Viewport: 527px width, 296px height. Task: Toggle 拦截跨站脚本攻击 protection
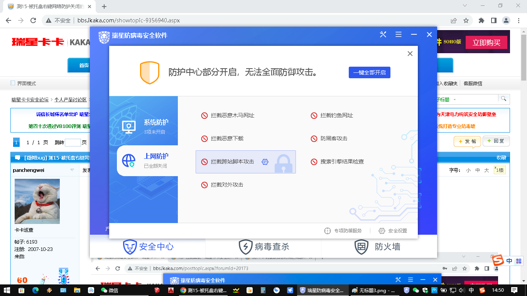pos(204,162)
